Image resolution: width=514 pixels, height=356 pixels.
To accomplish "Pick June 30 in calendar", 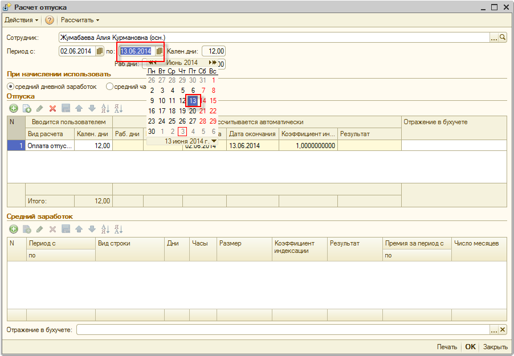I will [152, 132].
